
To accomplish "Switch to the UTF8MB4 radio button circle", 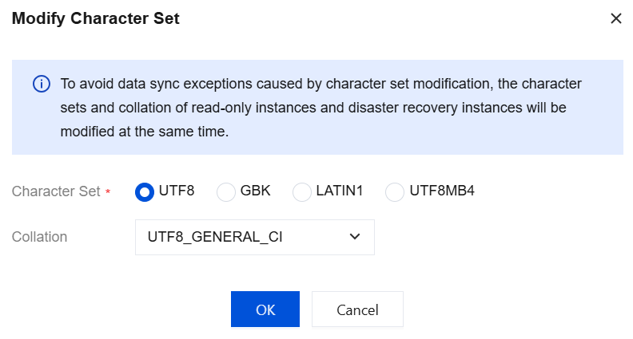I will [x=395, y=192].
